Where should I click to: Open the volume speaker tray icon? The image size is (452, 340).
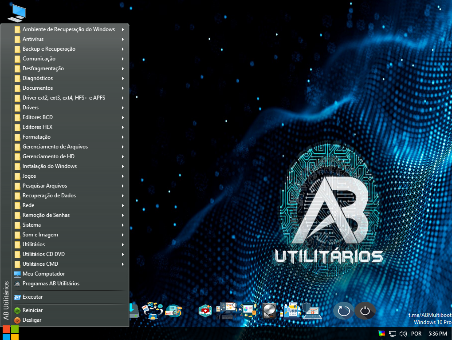(x=403, y=333)
